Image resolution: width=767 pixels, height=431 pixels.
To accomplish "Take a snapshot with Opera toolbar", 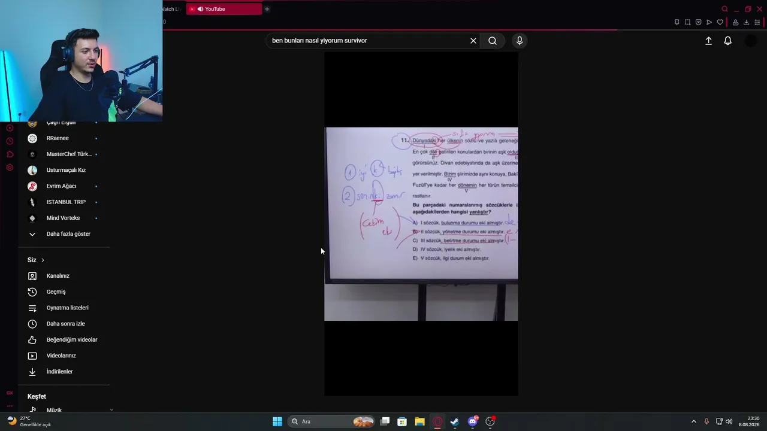I will pyautogui.click(x=687, y=22).
